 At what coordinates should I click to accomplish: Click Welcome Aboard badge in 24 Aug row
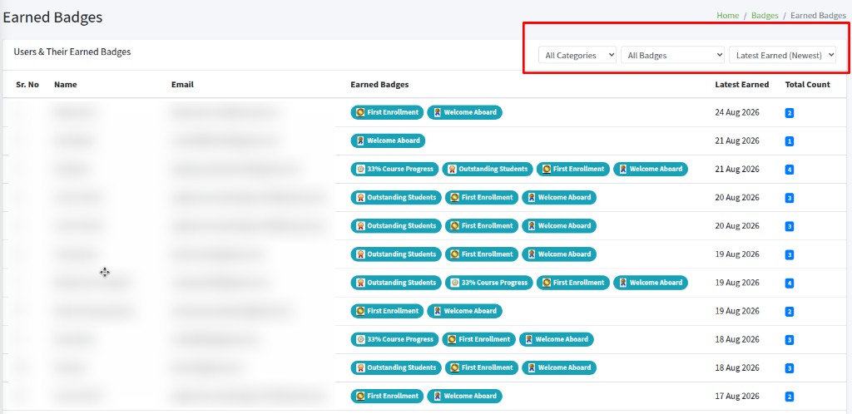point(464,112)
